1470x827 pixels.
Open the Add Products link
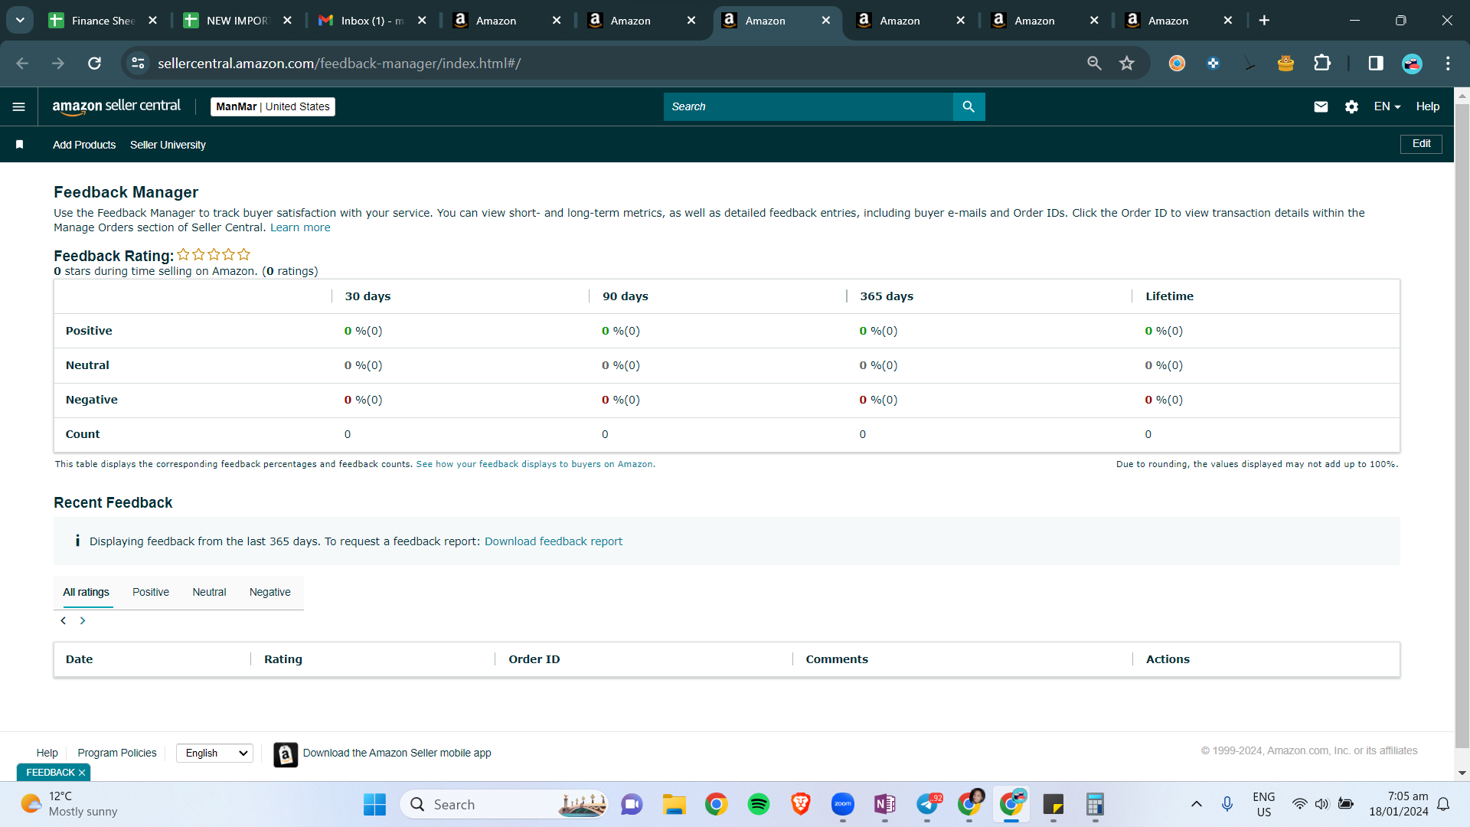click(84, 145)
